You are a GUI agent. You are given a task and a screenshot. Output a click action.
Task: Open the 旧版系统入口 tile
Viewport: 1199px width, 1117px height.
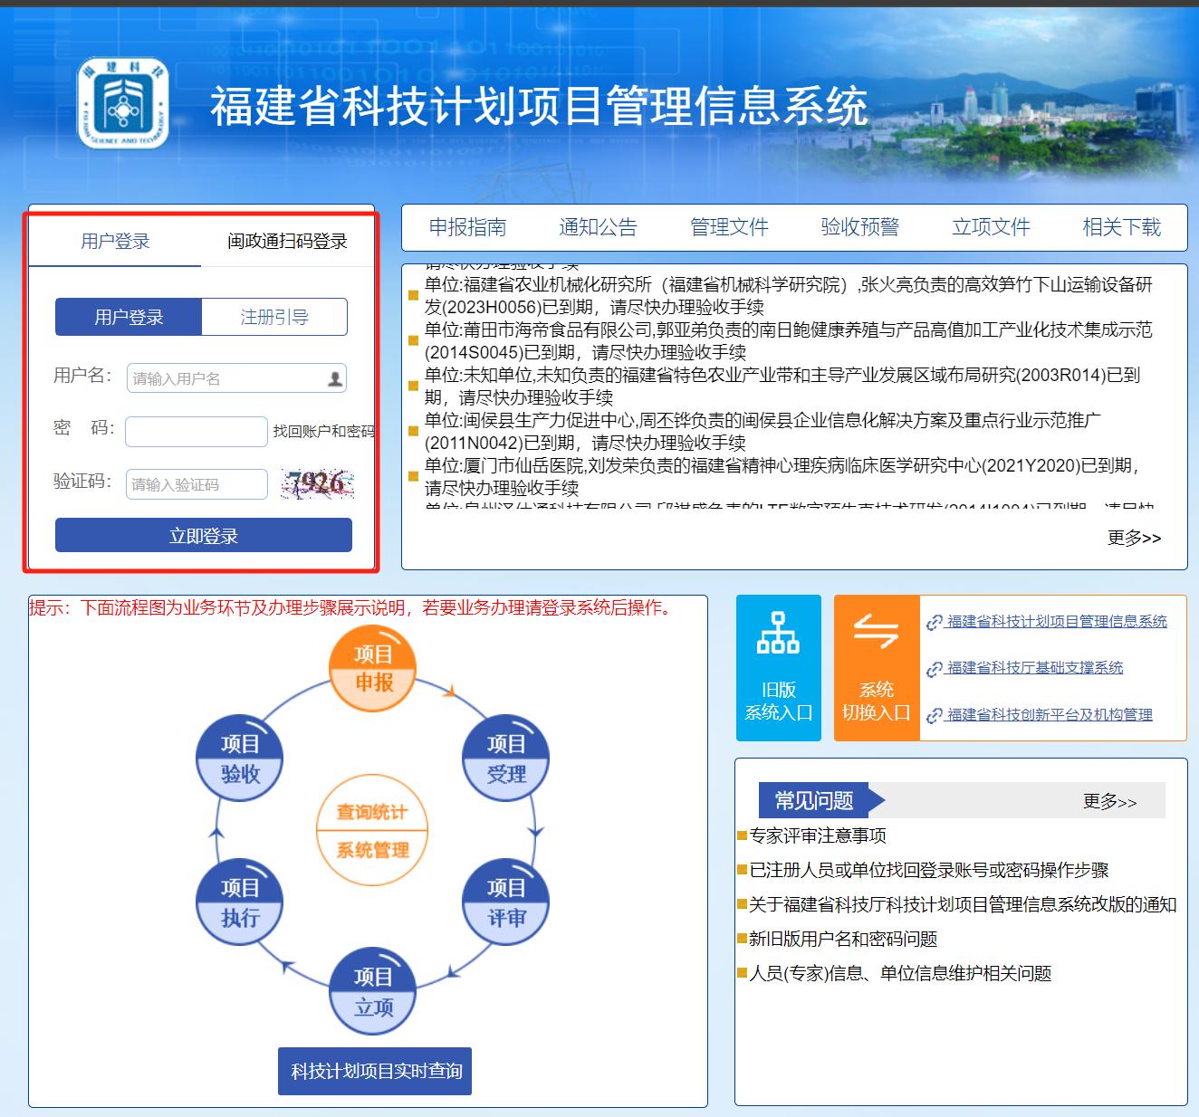click(x=778, y=668)
